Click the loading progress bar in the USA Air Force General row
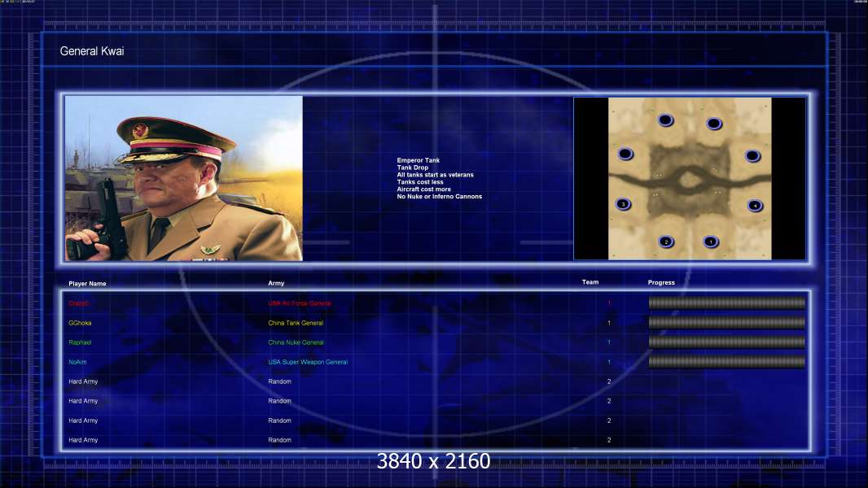 [727, 303]
